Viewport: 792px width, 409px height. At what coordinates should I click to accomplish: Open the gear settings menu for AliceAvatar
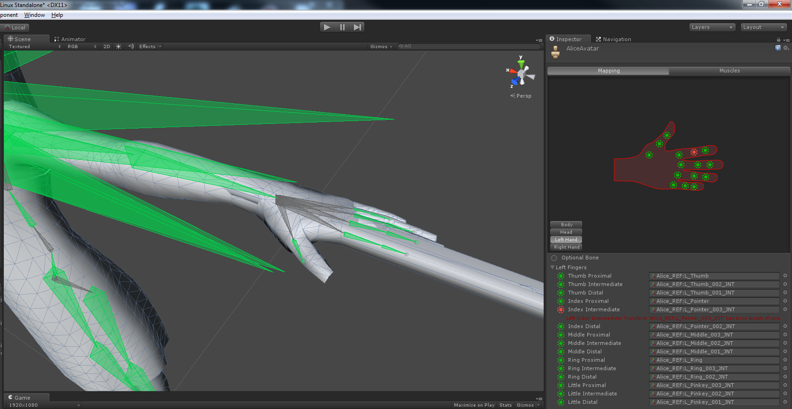pos(786,48)
